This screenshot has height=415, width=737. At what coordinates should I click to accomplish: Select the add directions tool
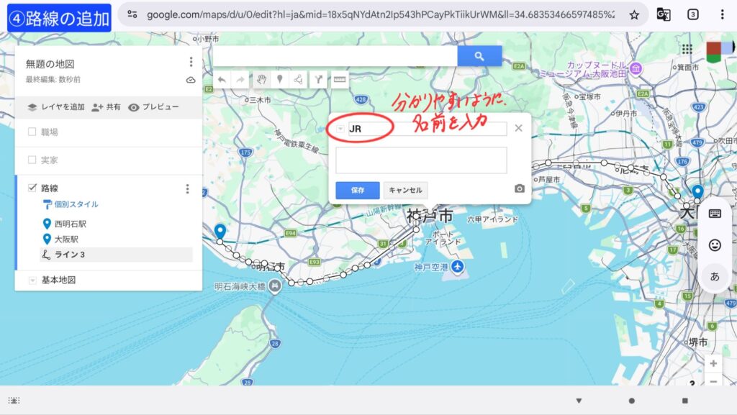click(x=318, y=80)
